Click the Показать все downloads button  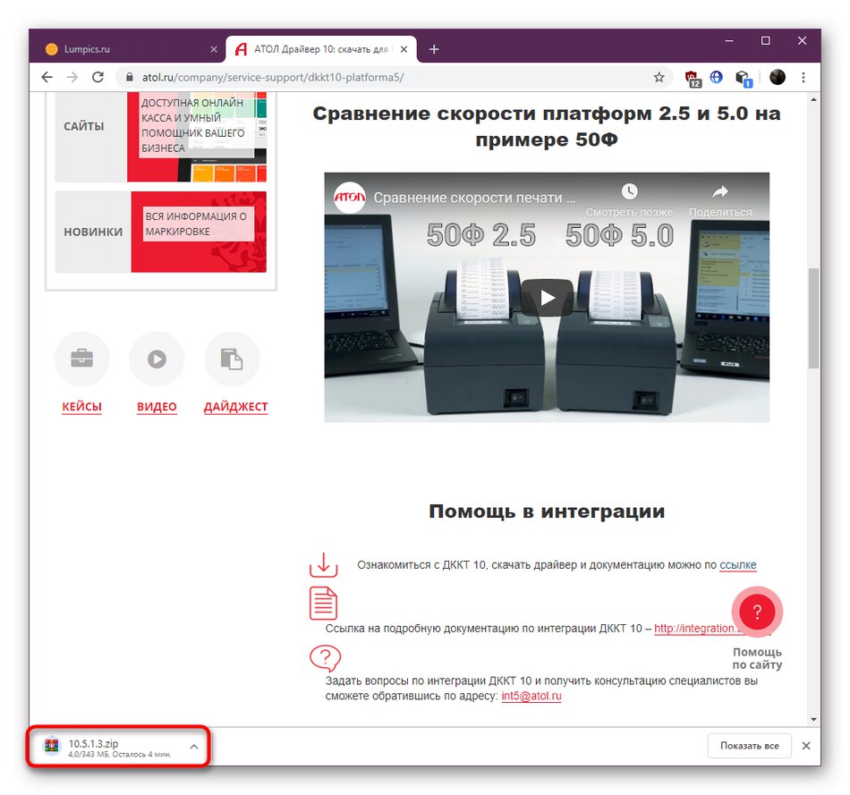tap(749, 746)
